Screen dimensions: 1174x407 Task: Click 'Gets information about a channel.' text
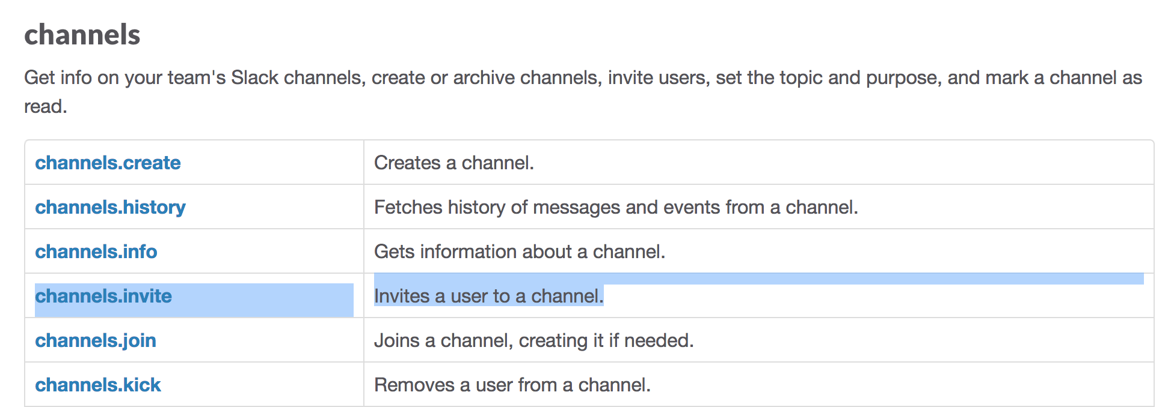click(520, 252)
